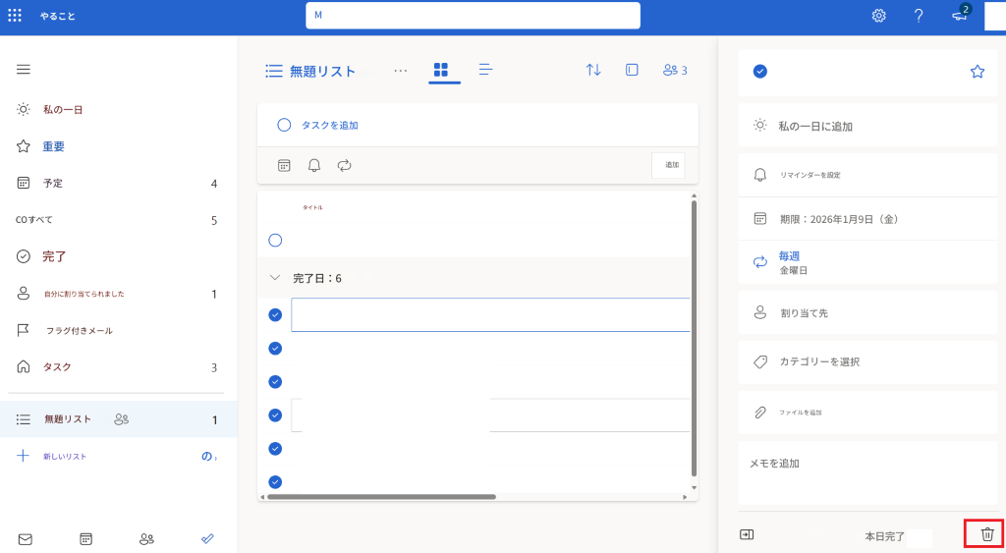Viewport: 1006px width, 553px height.
Task: Click the layout panel icon beside sort
Action: tap(632, 70)
